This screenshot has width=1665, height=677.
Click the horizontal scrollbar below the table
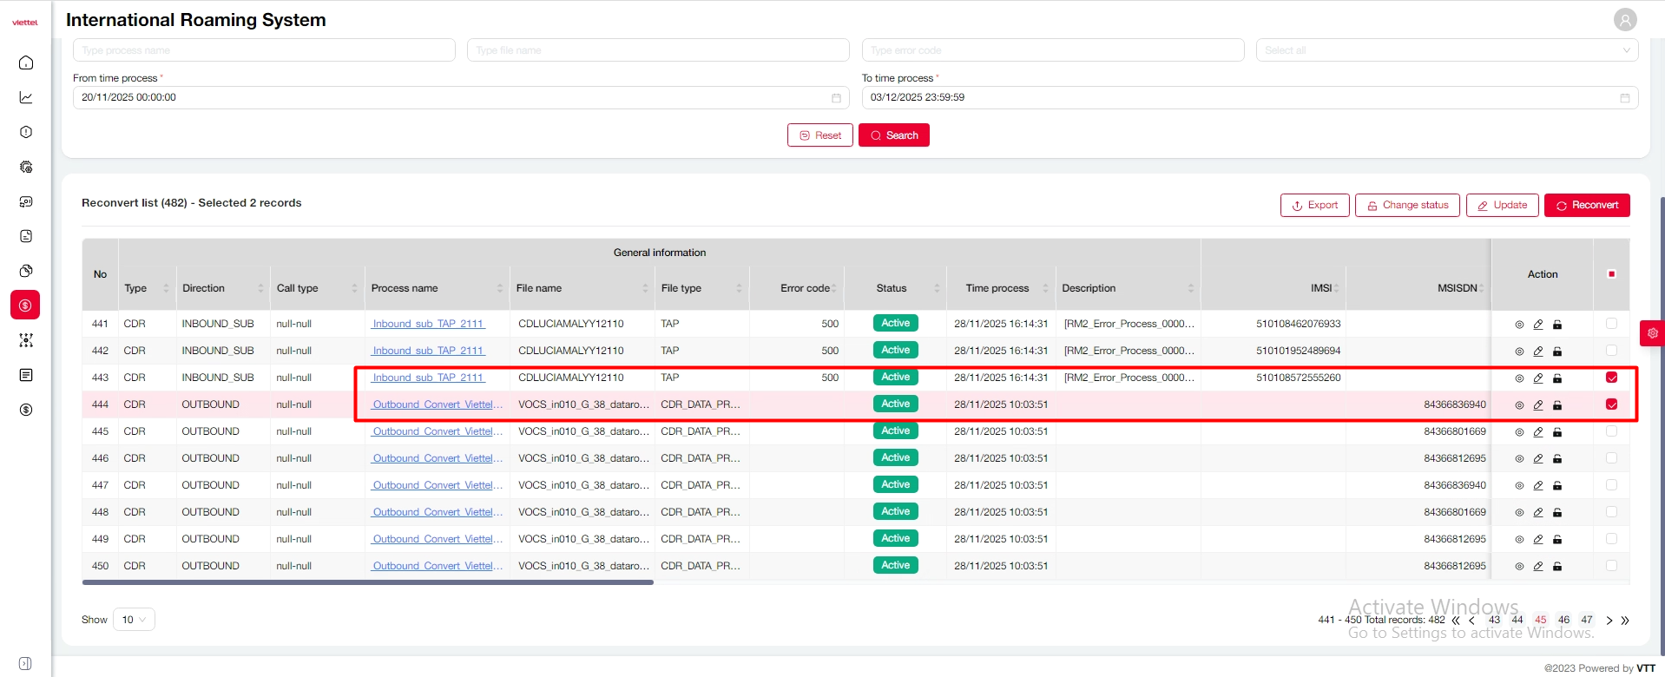coord(367,582)
